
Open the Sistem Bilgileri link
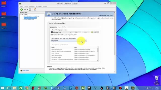tap(26, 70)
